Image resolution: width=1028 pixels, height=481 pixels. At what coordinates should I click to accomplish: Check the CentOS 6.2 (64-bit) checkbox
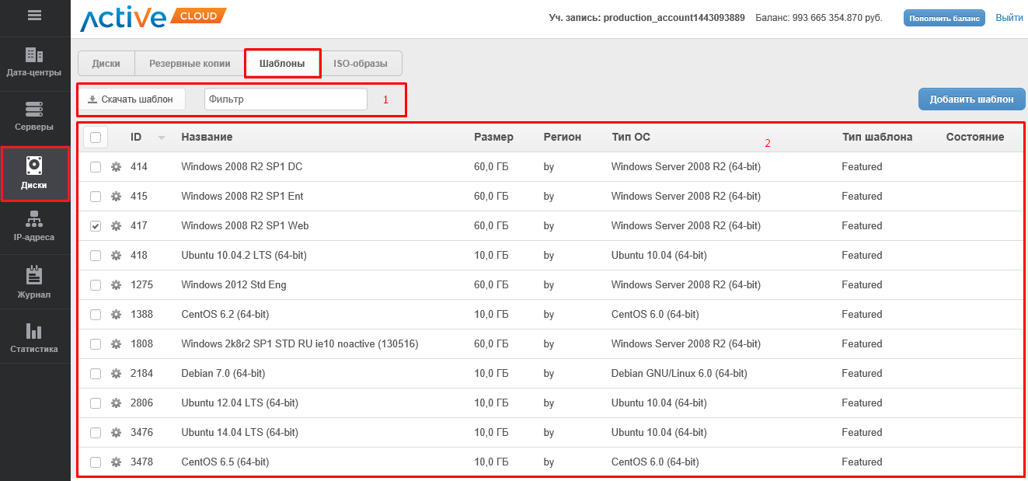(x=96, y=315)
